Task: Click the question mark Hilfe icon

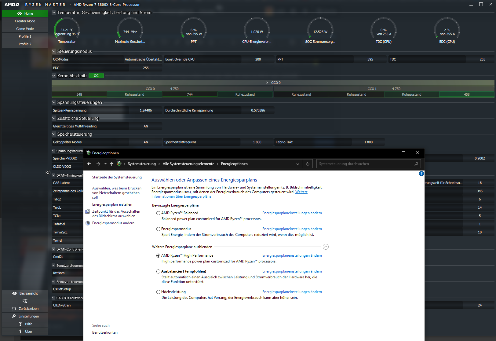Action: [x=20, y=324]
